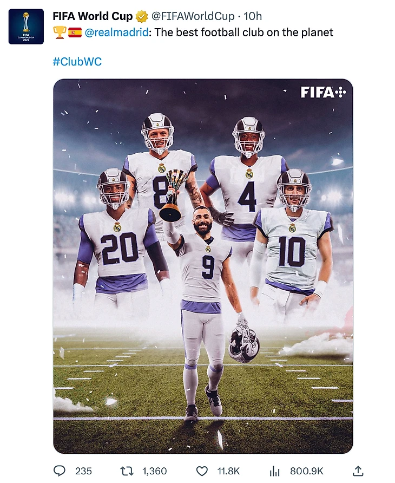Open the @realmadrid mention link
Viewport: 395px width, 483px height.
(116, 32)
